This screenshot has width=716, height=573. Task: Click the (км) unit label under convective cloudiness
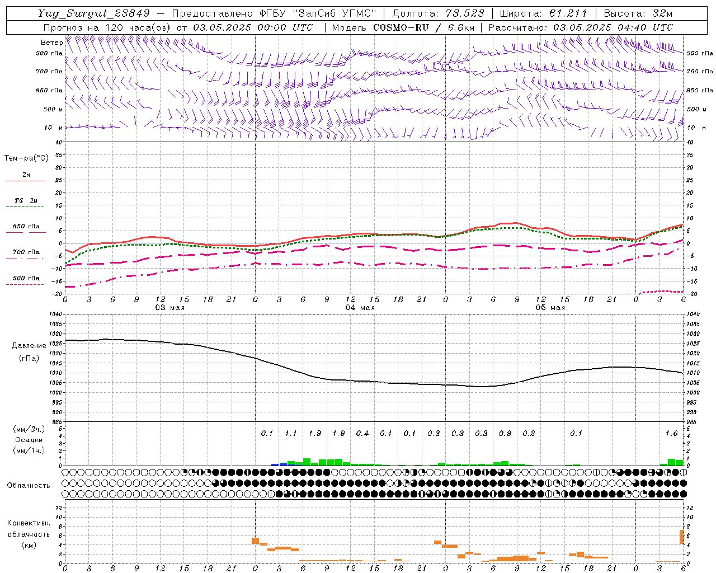click(x=29, y=545)
